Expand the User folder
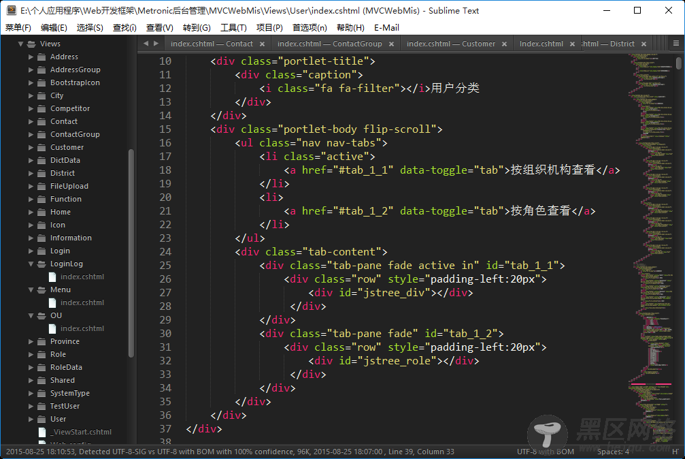Viewport: 685px width, 459px height. 31,419
